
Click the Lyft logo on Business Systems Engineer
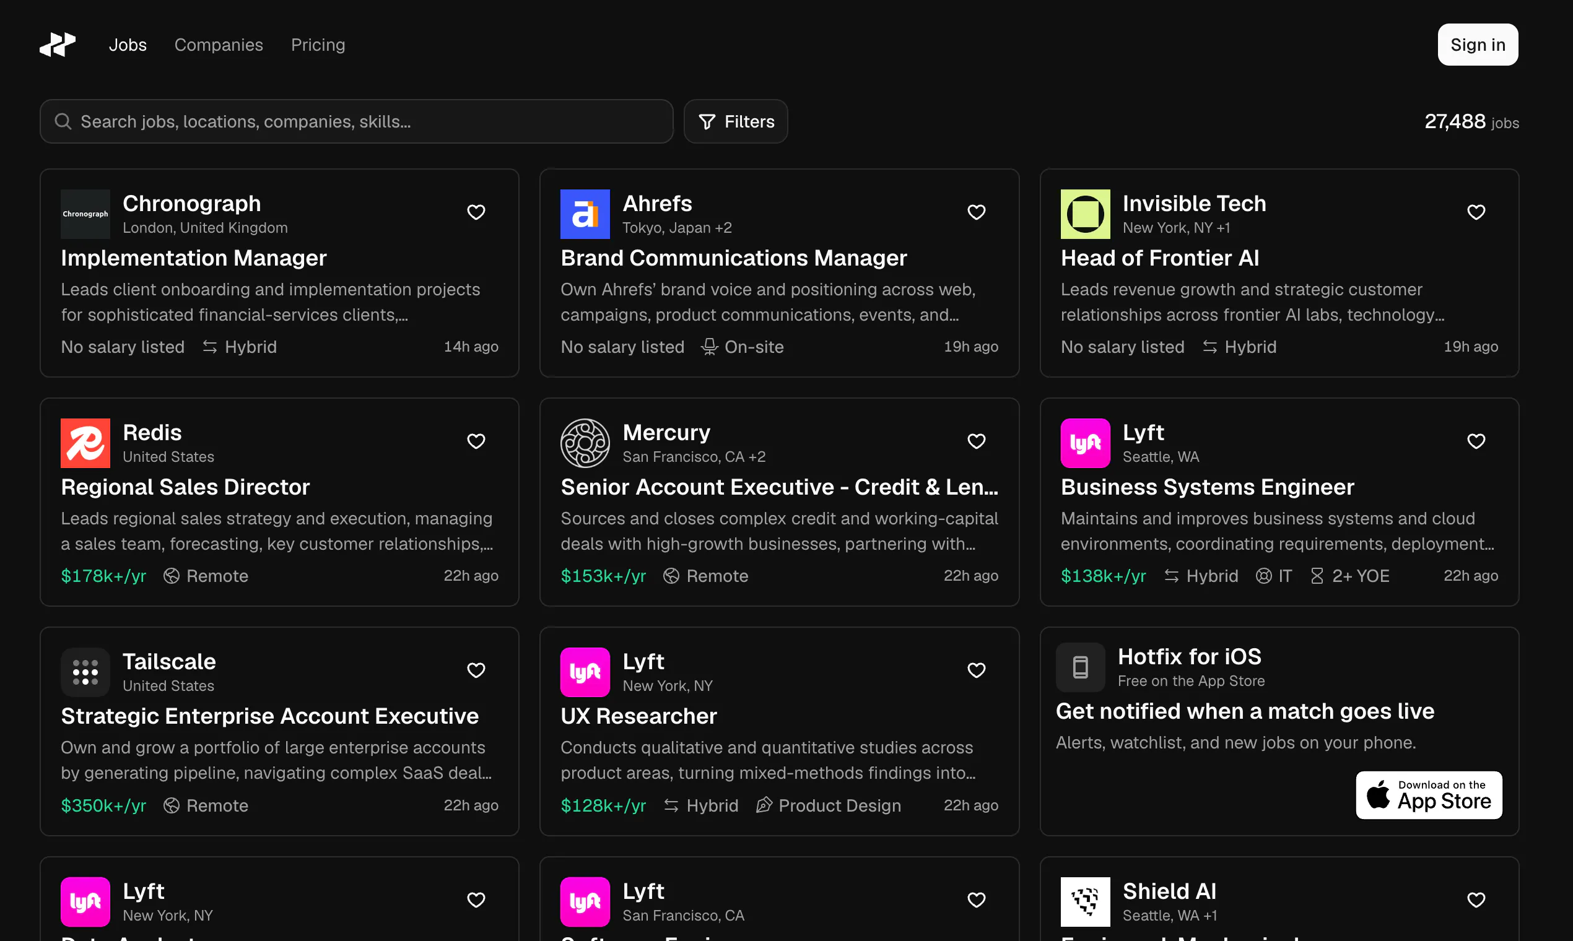point(1085,443)
